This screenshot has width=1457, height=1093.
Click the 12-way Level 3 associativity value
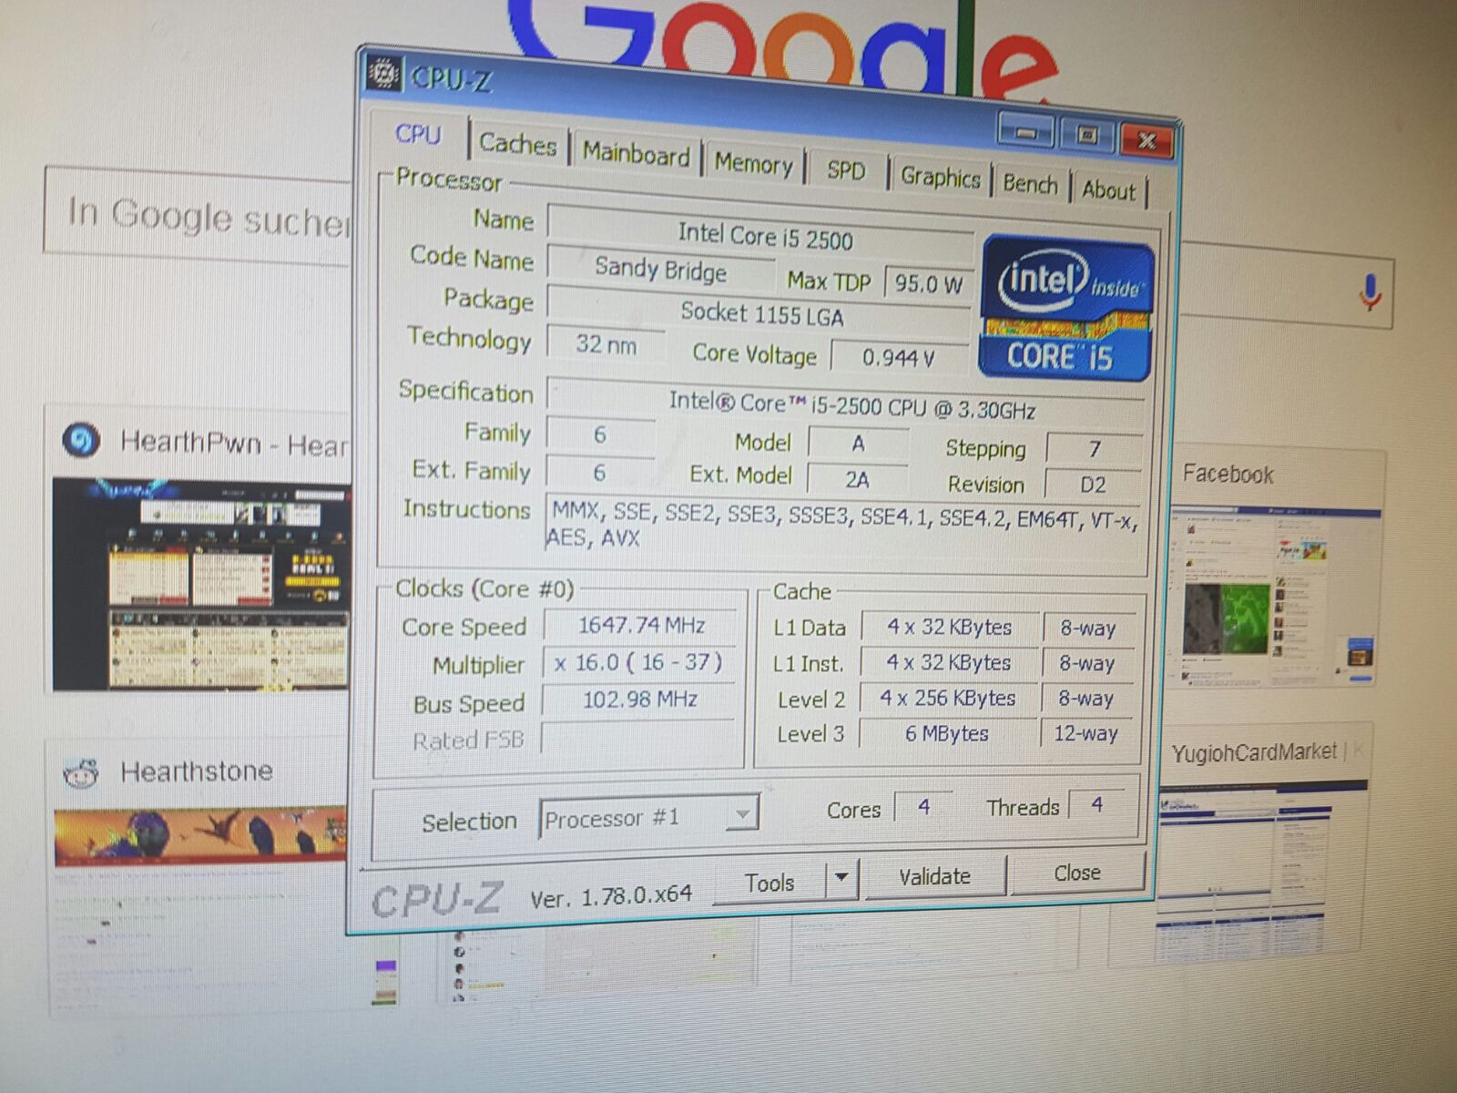(1086, 732)
